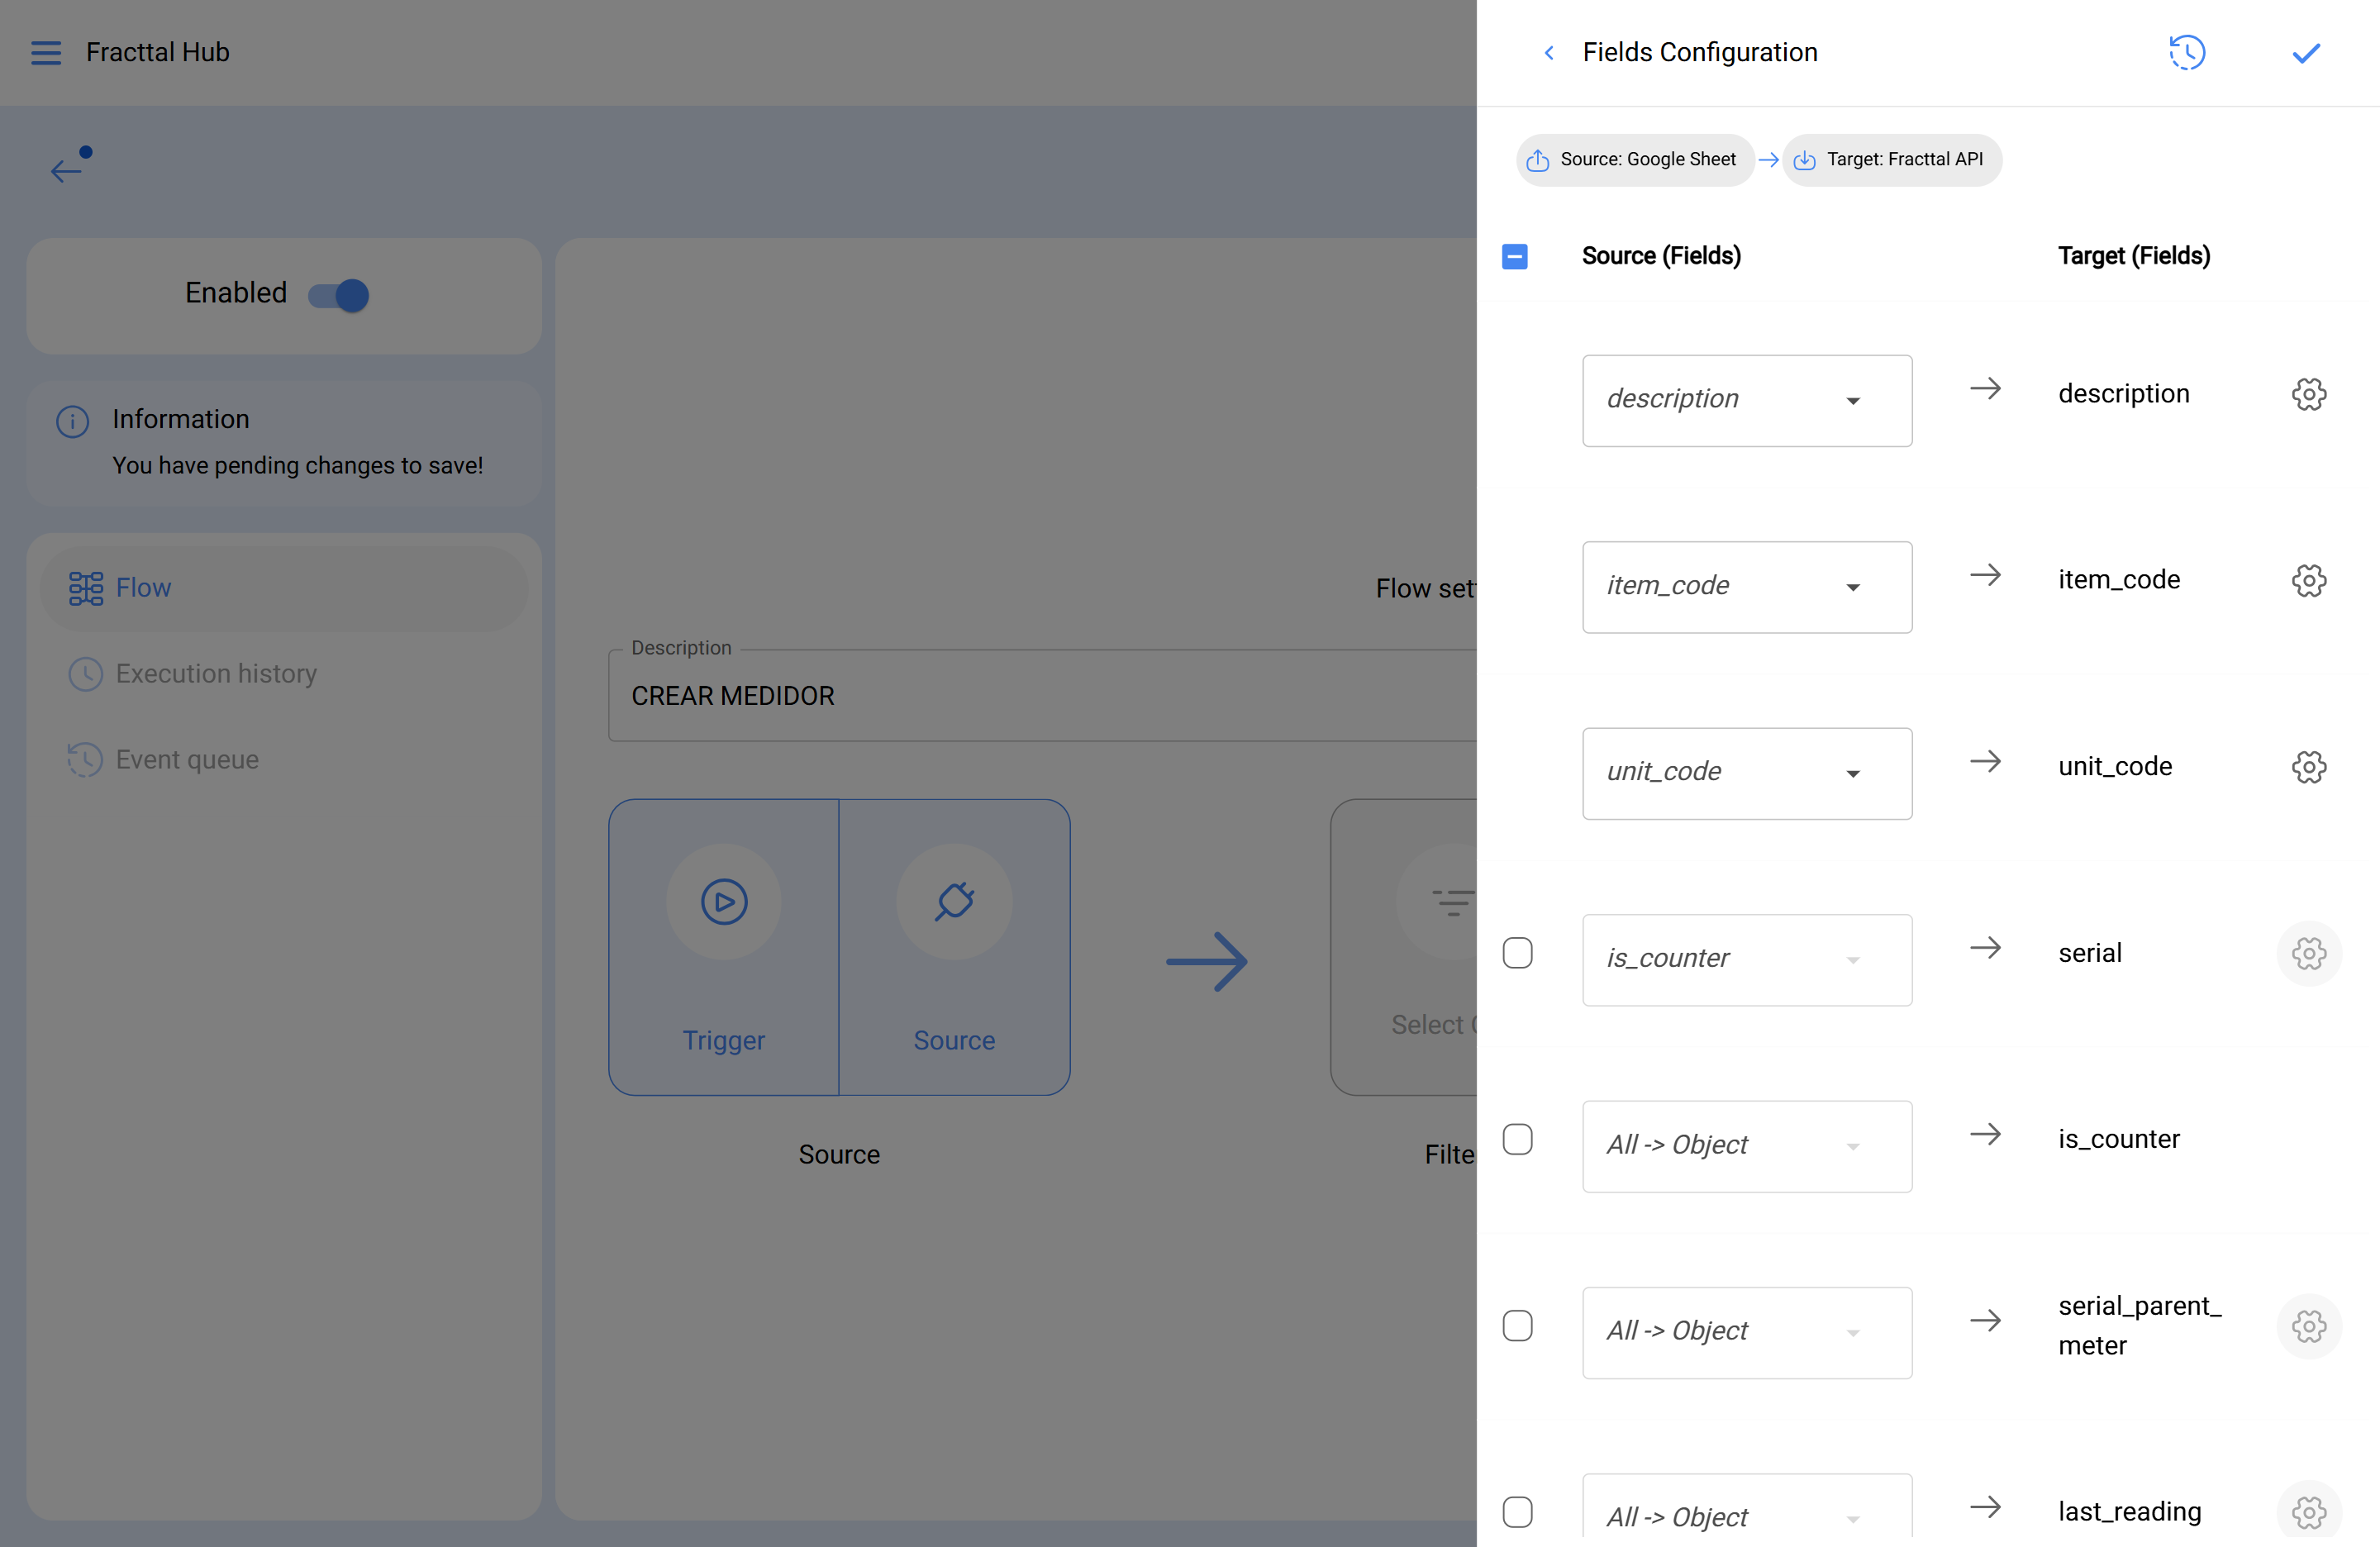Open Event queue in sidebar
Image resolution: width=2380 pixels, height=1547 pixels.
pos(186,759)
